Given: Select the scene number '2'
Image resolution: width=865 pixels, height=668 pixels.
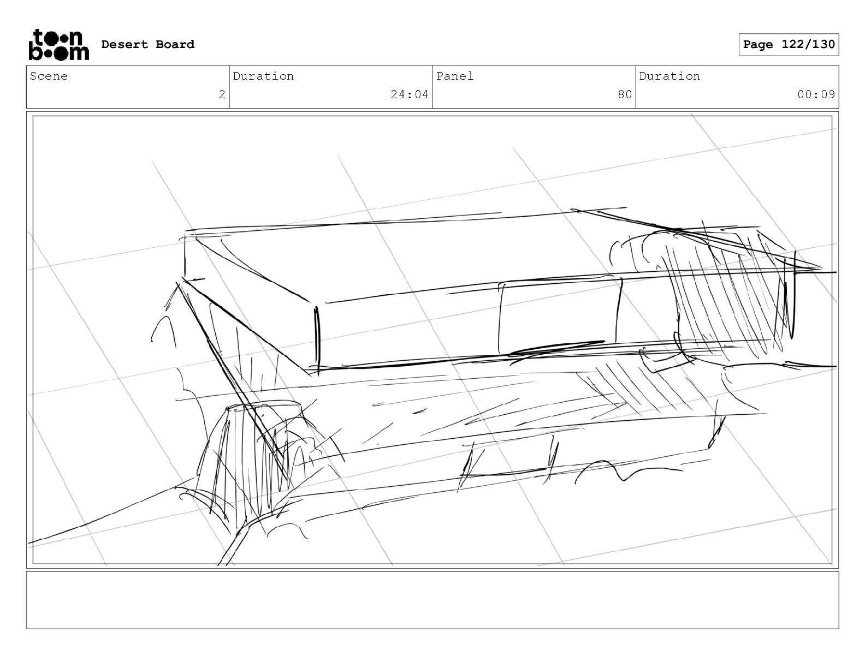Looking at the screenshot, I should coord(222,94).
